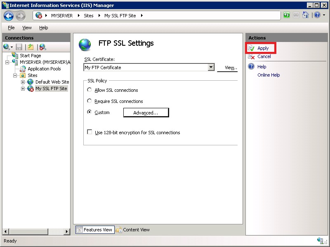Viewport: 330px width, 247px height.
Task: Click the Apply checkmark icon
Action: [251, 48]
